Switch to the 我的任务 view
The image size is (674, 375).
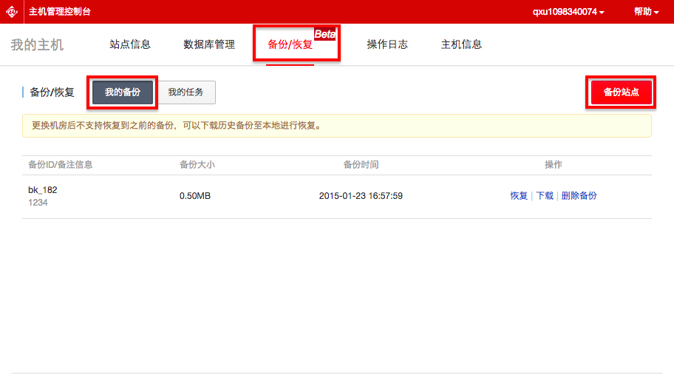tap(185, 92)
